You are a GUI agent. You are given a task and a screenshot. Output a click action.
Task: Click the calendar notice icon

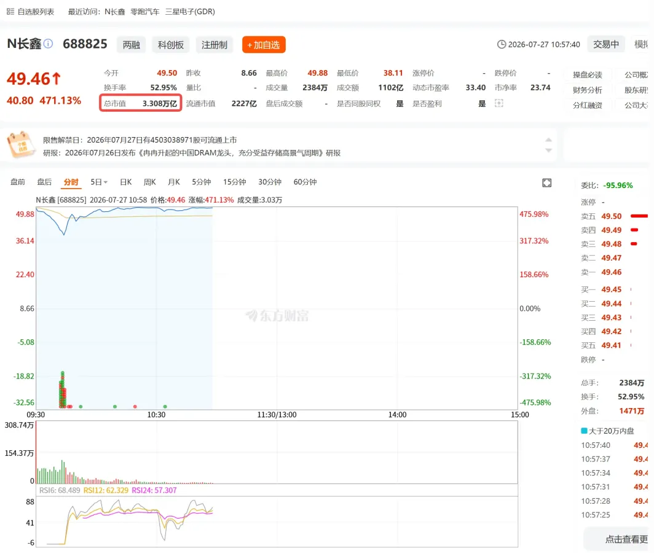[20, 145]
